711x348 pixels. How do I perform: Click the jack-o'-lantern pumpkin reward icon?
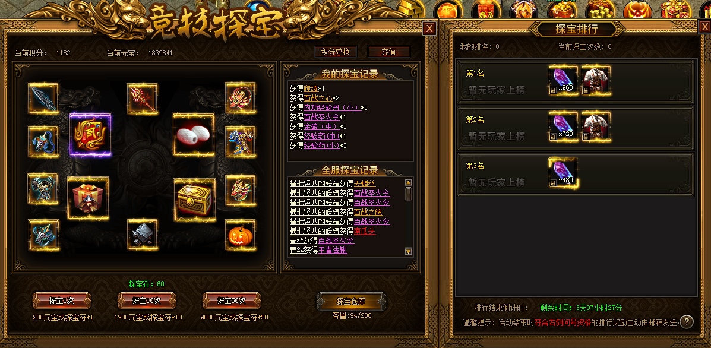coord(241,235)
